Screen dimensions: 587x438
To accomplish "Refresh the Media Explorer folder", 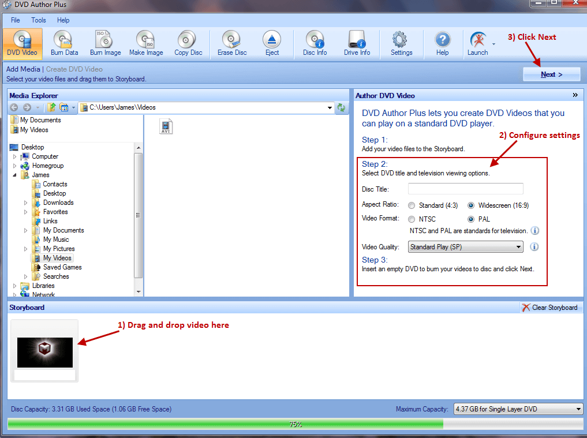I will click(341, 107).
